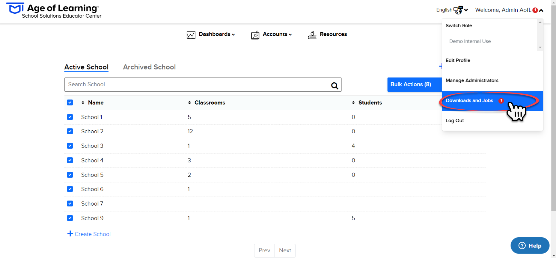Click the Name column sort arrows
Image resolution: width=556 pixels, height=258 pixels.
[x=83, y=103]
